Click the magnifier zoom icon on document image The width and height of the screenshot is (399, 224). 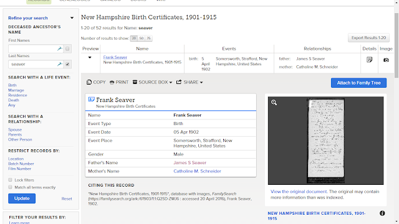click(x=274, y=102)
